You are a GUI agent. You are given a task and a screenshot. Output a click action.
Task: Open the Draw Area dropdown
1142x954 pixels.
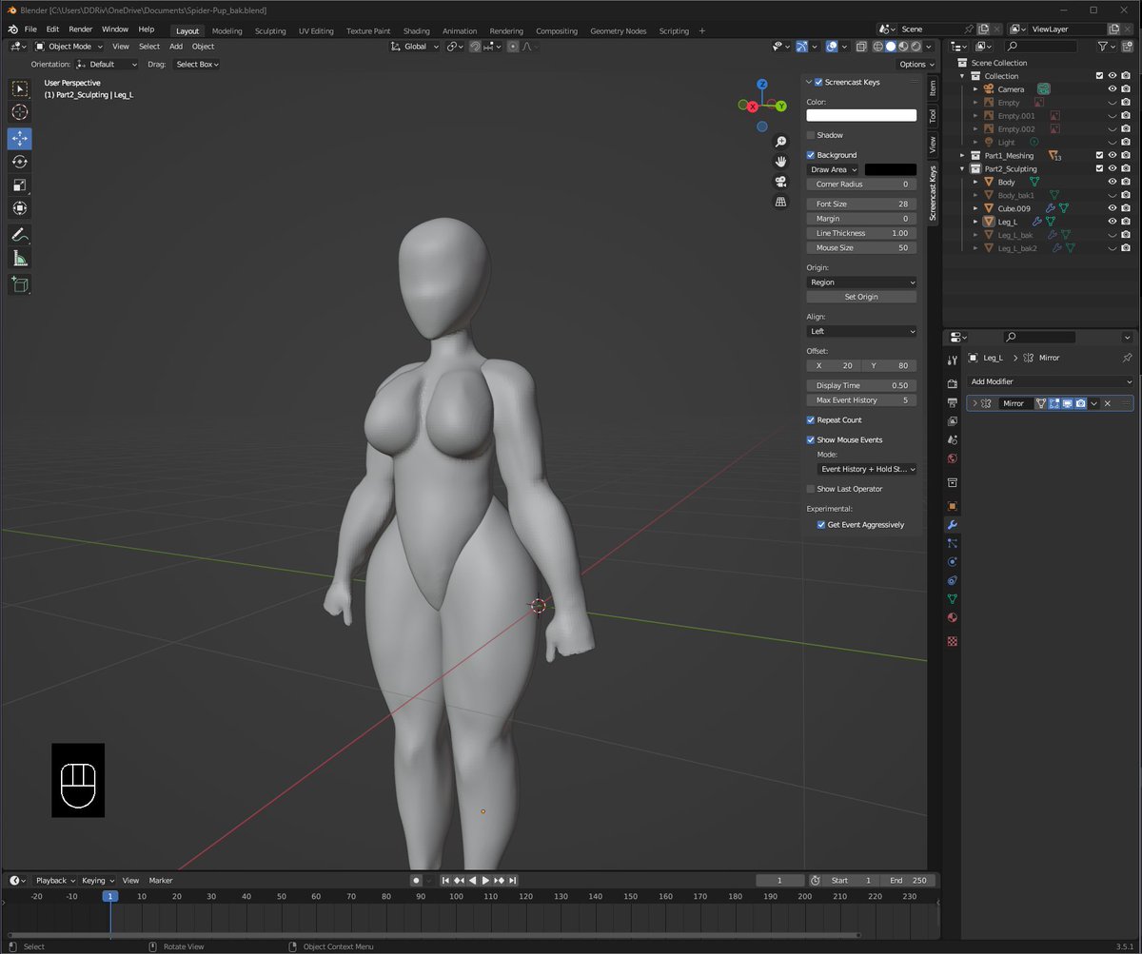(x=833, y=169)
